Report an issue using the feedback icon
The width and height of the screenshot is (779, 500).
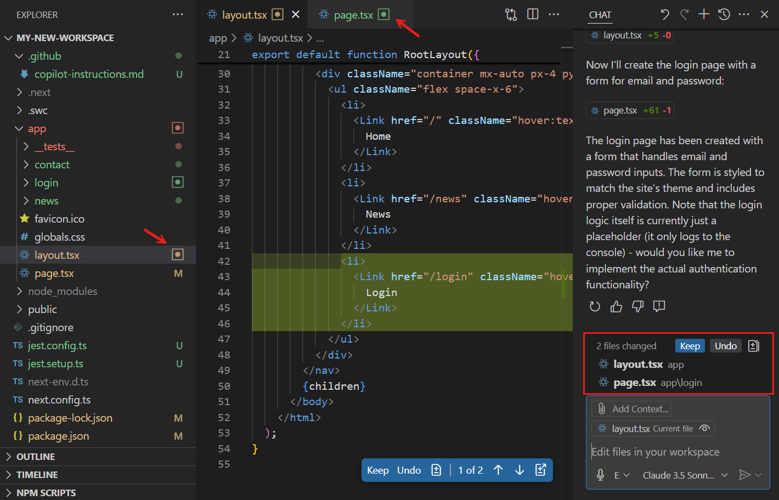[x=659, y=306]
